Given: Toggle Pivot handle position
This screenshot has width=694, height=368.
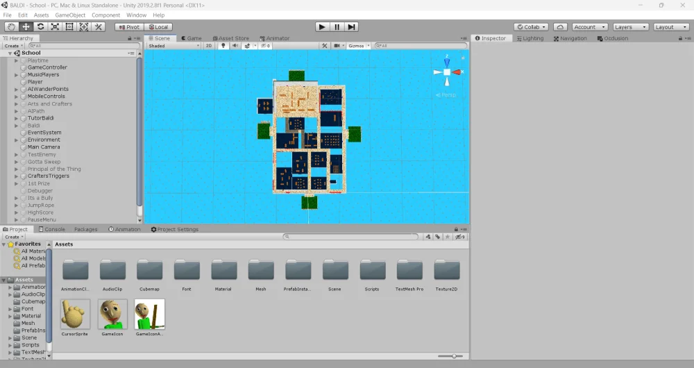Looking at the screenshot, I should (129, 27).
